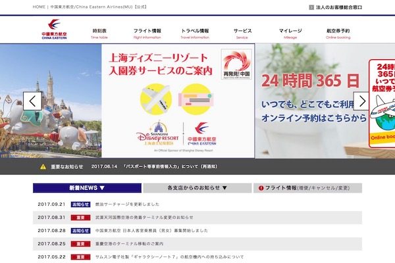Click the 重要 tag on 2017.05.22 row
This screenshot has width=395, height=263.
80,257
